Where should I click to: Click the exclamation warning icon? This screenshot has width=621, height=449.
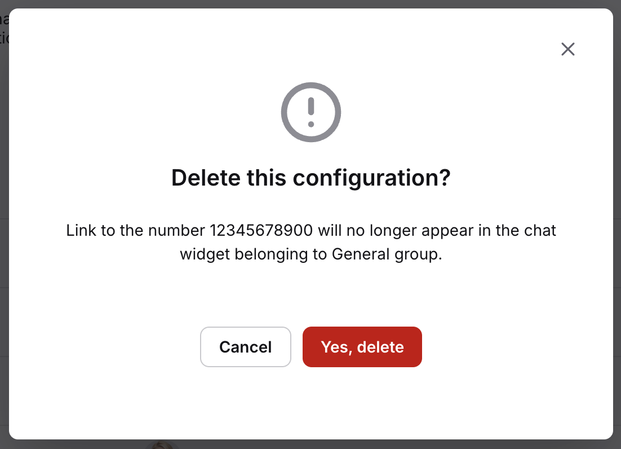tap(311, 112)
